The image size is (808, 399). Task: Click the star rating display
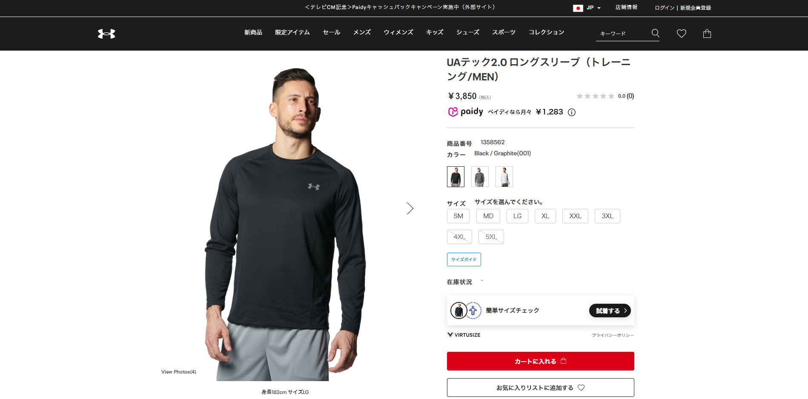596,96
